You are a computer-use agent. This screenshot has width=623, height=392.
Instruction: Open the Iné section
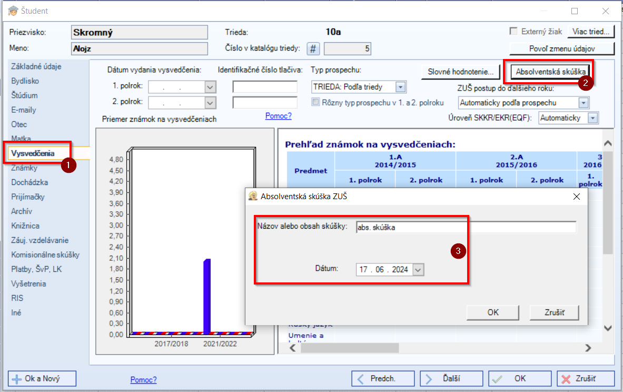pyautogui.click(x=16, y=312)
